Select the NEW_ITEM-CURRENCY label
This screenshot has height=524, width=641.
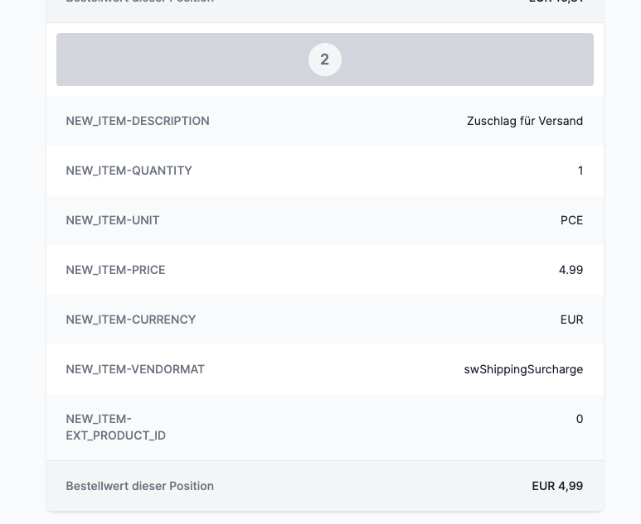[130, 320]
